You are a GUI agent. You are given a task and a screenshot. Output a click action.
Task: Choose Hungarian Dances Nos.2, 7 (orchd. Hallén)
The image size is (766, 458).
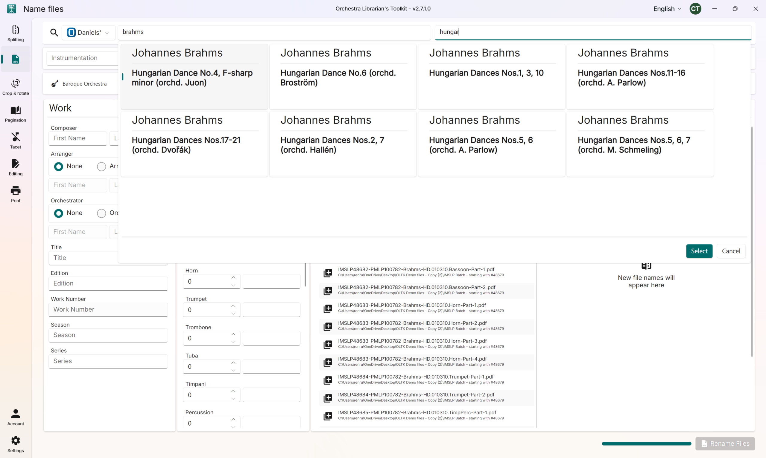coord(343,144)
